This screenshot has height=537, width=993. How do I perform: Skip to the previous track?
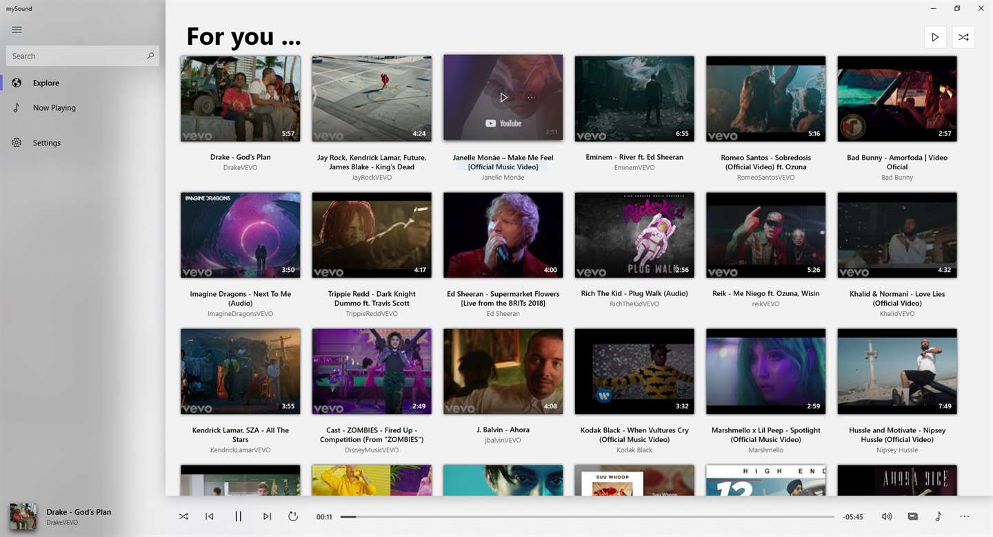tap(210, 516)
